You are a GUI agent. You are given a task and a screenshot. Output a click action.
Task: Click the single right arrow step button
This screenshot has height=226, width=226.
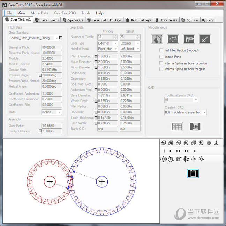[194, 151]
